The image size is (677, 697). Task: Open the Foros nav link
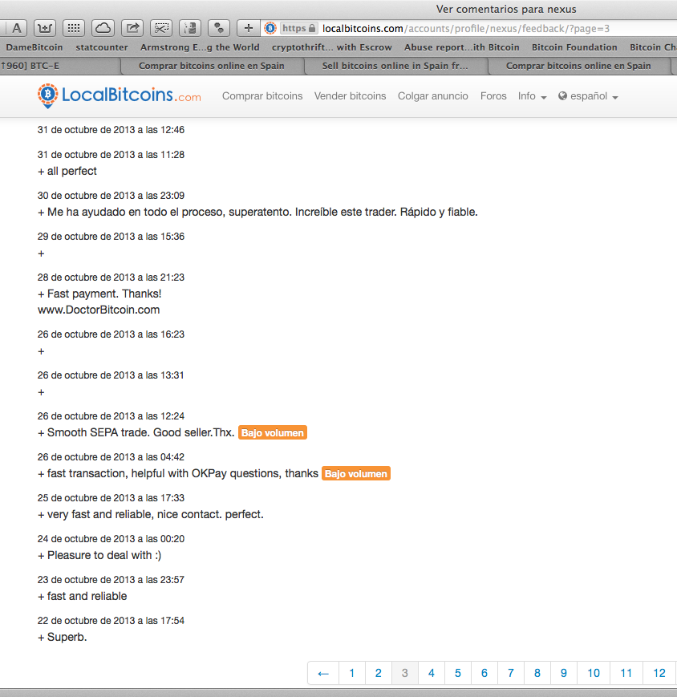click(493, 96)
